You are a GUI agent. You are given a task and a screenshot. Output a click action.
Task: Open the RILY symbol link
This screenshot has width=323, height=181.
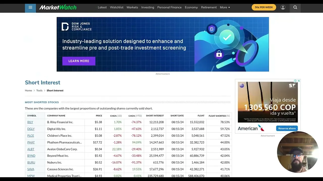click(x=30, y=122)
